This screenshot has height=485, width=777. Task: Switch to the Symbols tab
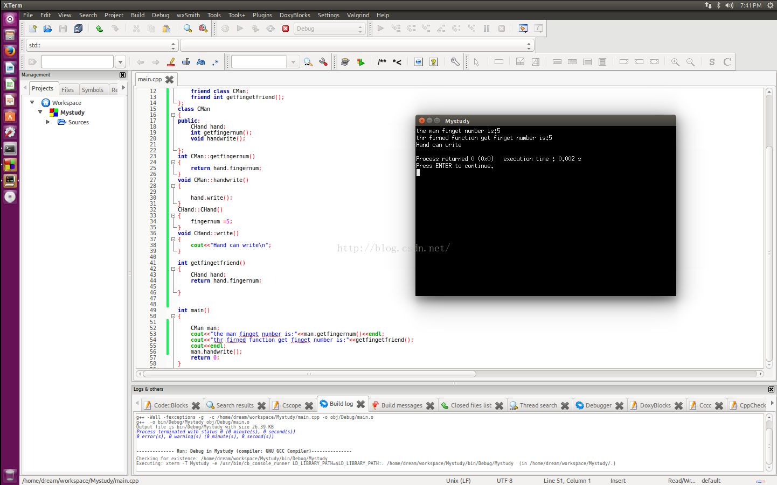(x=93, y=90)
